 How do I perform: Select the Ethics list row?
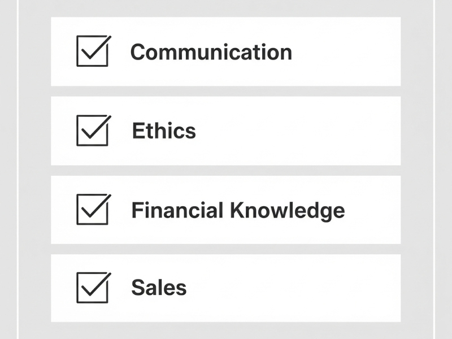pyautogui.click(x=226, y=131)
